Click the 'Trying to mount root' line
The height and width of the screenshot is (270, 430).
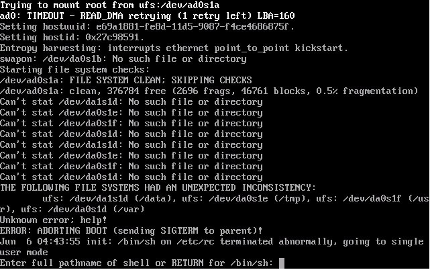click(110, 5)
